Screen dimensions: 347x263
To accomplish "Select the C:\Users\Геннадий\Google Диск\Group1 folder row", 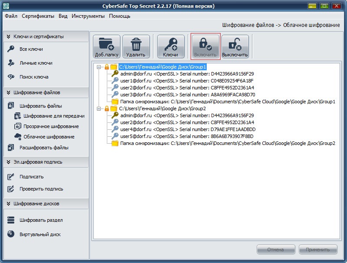I will [x=163, y=67].
